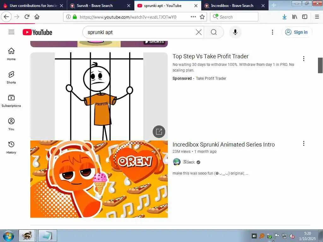This screenshot has height=242, width=323.
Task: Open more options for the sponsored ad
Action: click(304, 59)
